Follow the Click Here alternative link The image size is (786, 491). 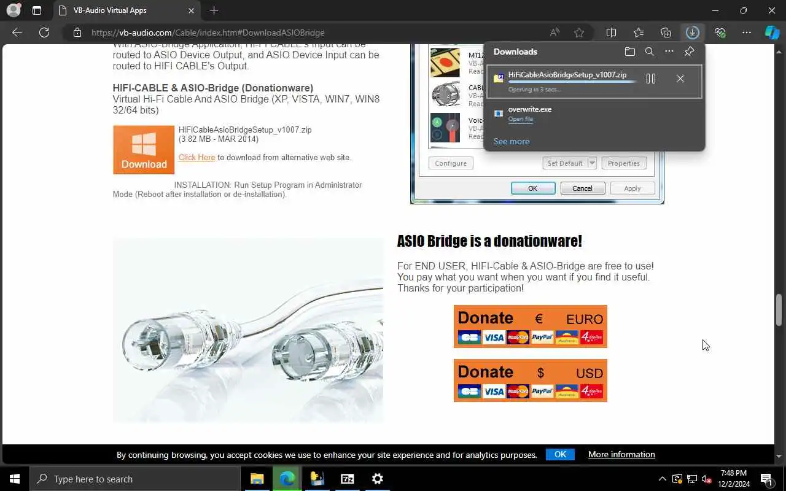(x=196, y=158)
